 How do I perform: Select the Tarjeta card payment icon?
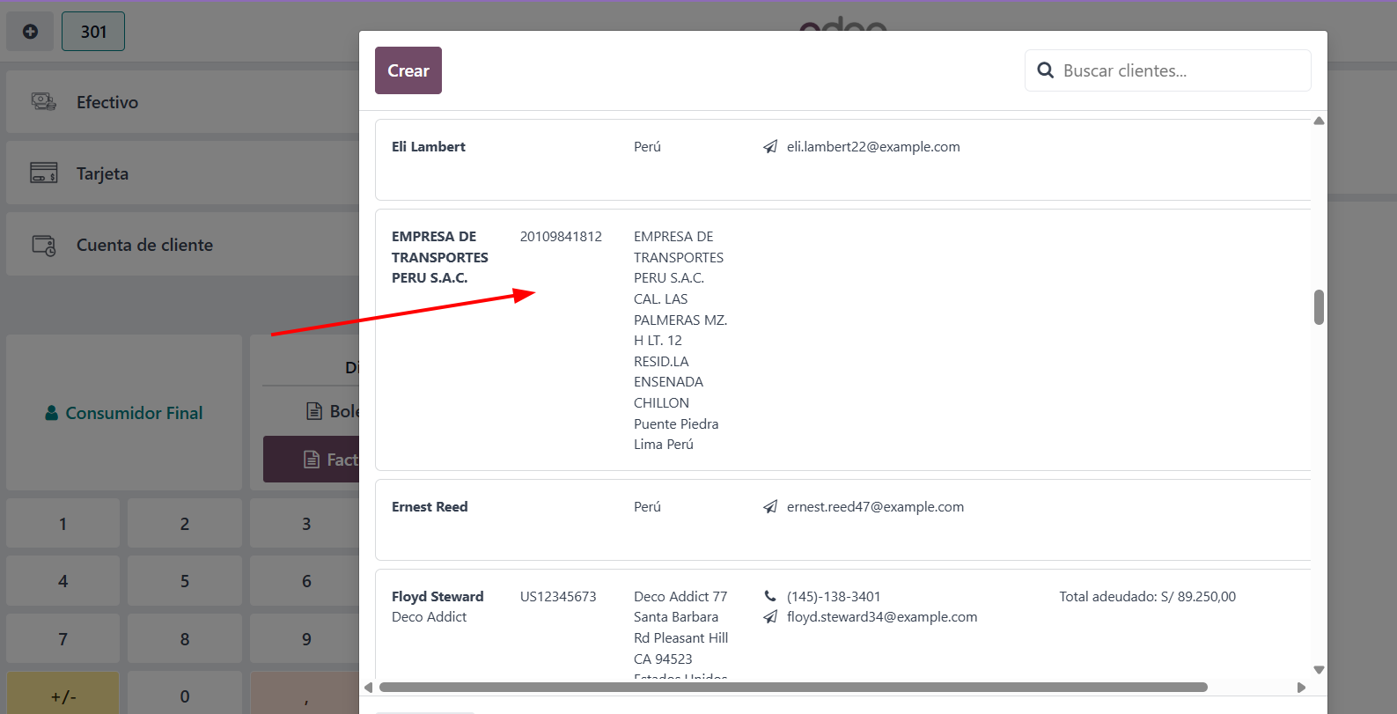(44, 173)
